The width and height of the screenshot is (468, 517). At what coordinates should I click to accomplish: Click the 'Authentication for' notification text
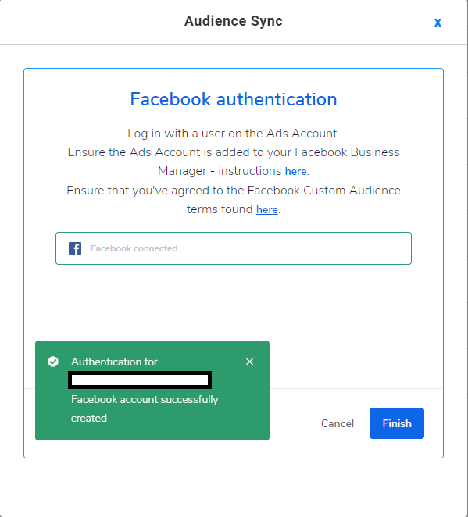[x=114, y=362]
